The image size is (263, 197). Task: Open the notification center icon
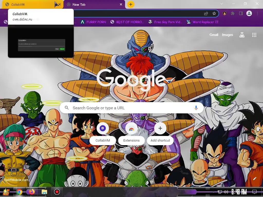(x=255, y=192)
